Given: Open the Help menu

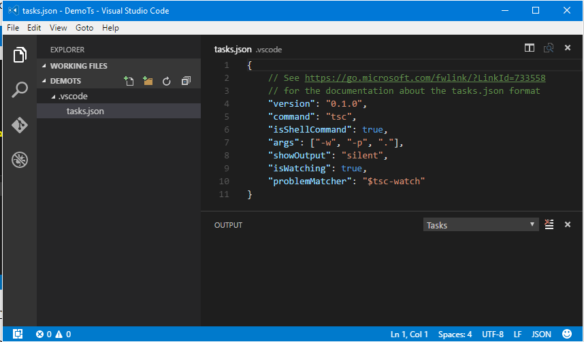Looking at the screenshot, I should (x=111, y=28).
